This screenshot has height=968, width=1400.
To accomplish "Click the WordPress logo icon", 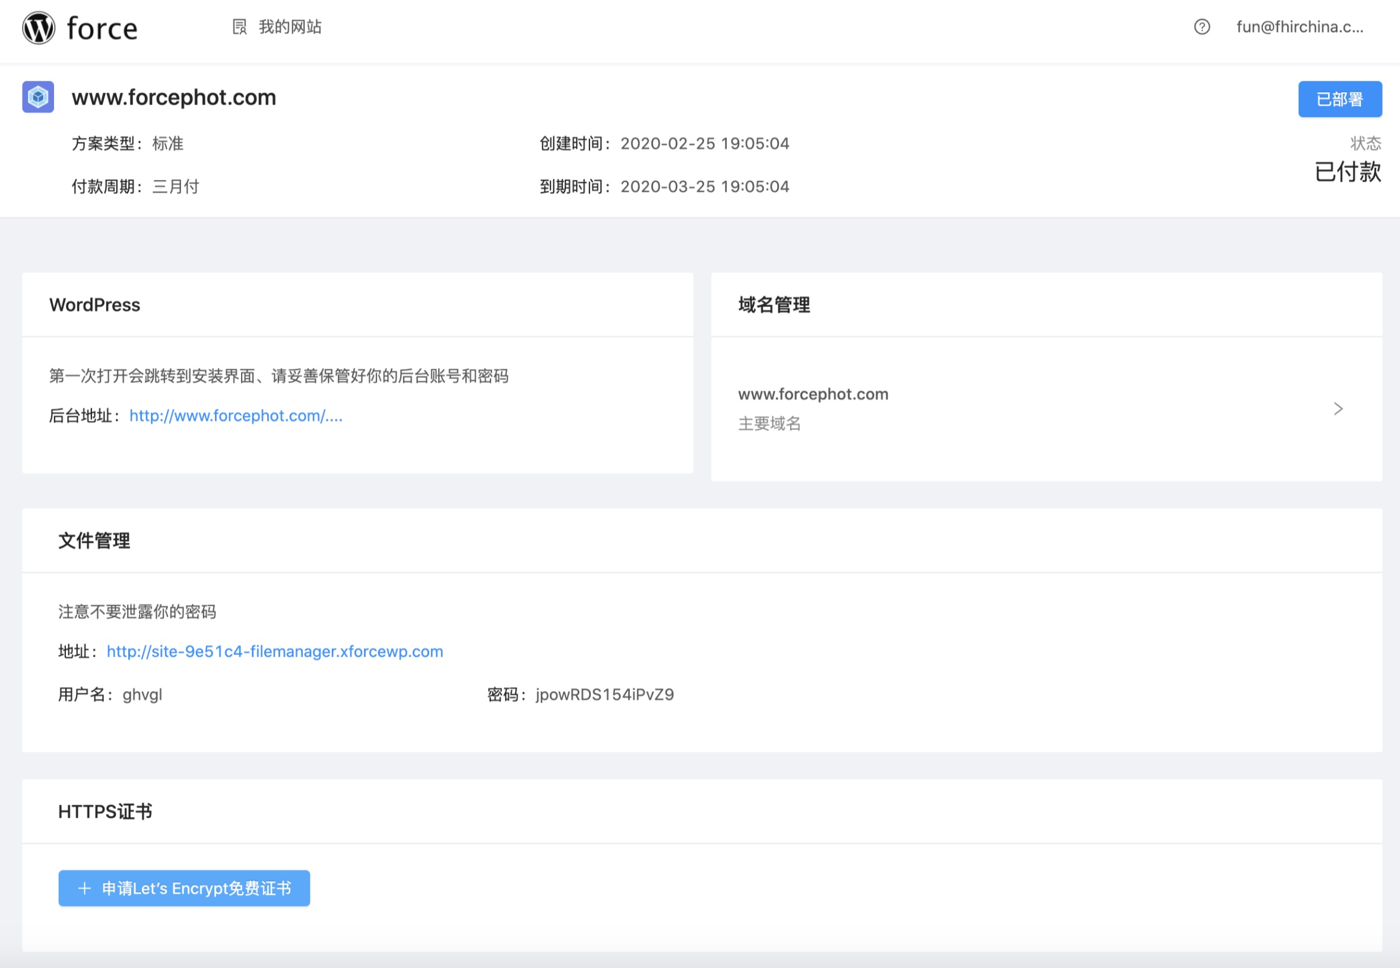I will click(38, 28).
